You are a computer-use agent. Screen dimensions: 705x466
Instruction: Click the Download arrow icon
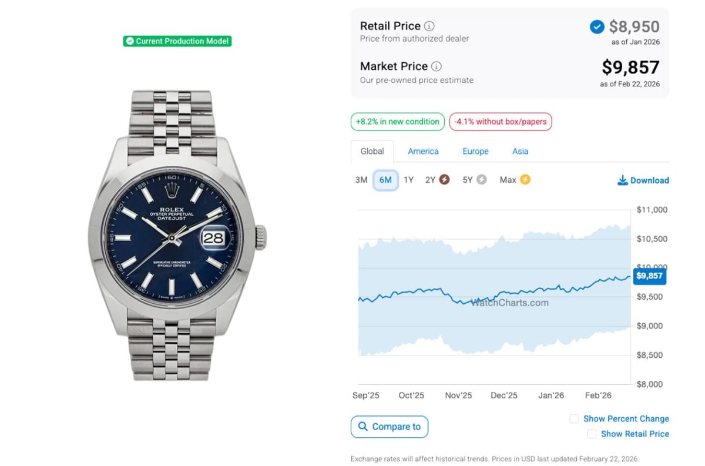[x=623, y=180]
